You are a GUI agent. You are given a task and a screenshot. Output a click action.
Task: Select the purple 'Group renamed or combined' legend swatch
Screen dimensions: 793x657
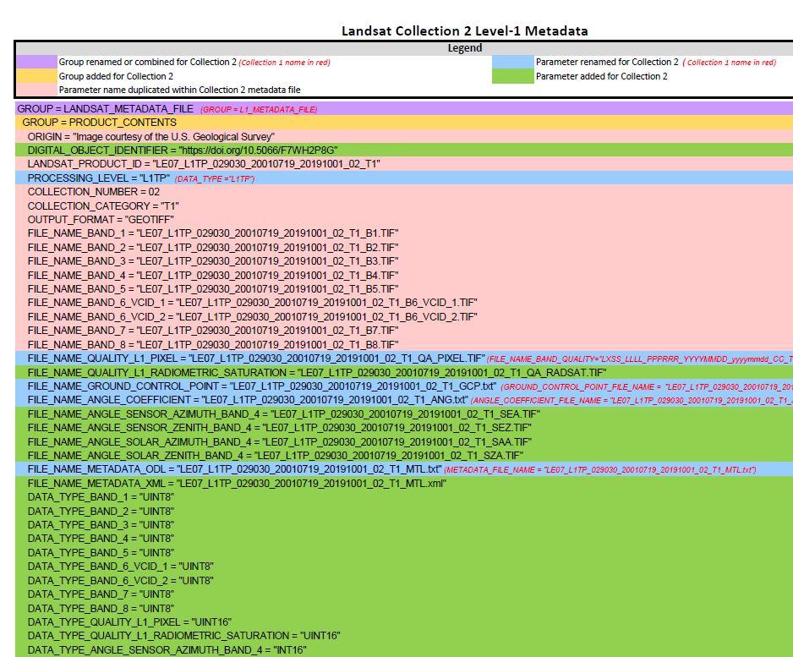pos(36,62)
